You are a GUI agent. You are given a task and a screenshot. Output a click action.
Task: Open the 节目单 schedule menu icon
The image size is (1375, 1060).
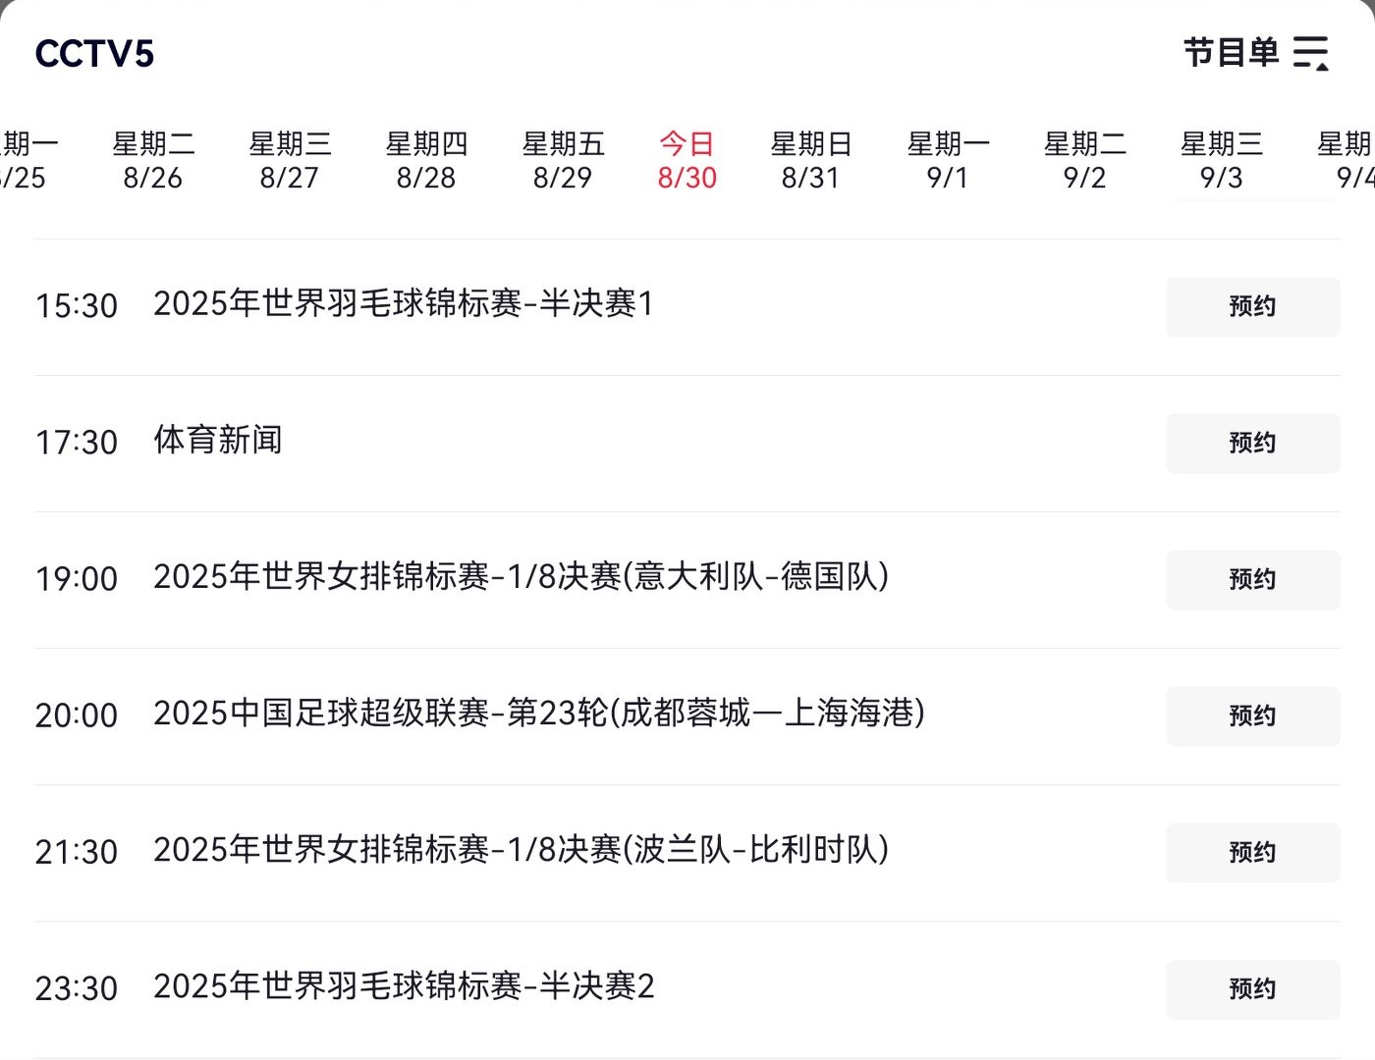1310,53
